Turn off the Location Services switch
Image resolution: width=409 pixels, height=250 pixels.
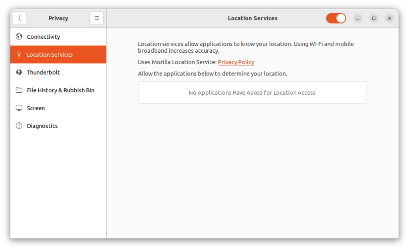point(336,18)
